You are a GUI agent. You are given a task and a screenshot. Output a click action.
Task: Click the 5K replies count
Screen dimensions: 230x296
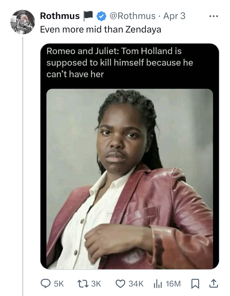coord(59,284)
